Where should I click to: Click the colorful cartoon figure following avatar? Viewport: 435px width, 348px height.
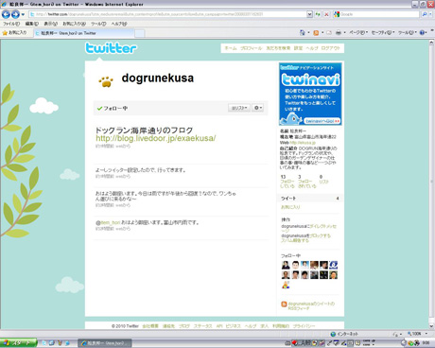pos(286,285)
